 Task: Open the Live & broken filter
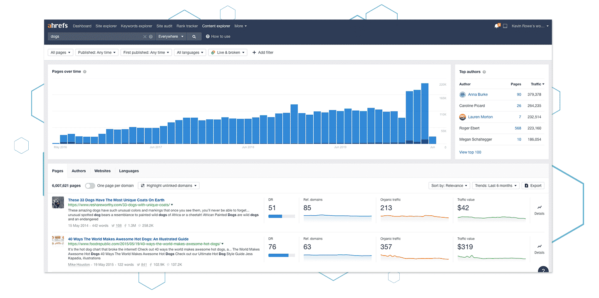[228, 52]
